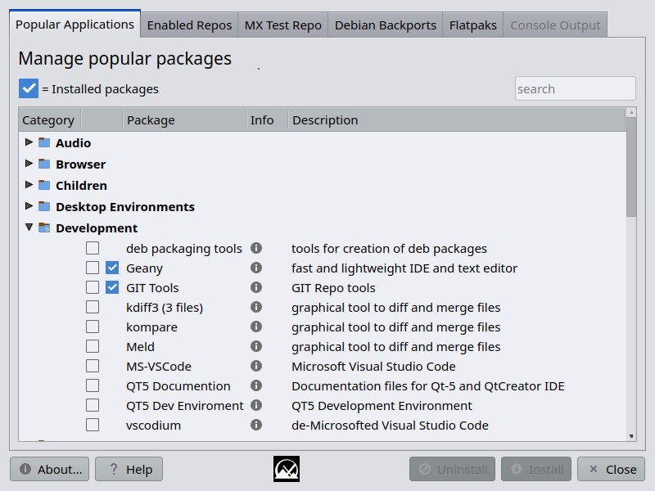
Task: Expand the Audio category
Action: [29, 142]
